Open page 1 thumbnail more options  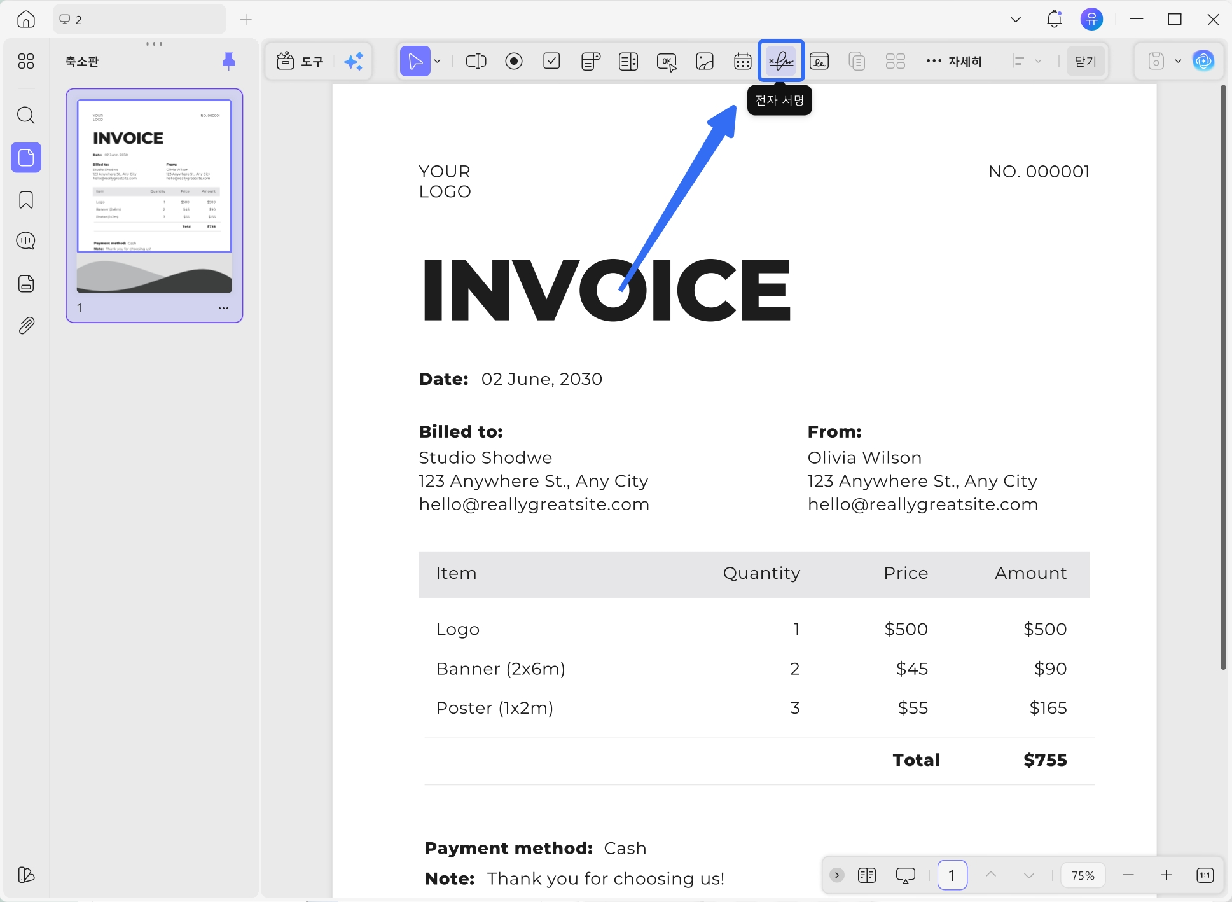[223, 308]
